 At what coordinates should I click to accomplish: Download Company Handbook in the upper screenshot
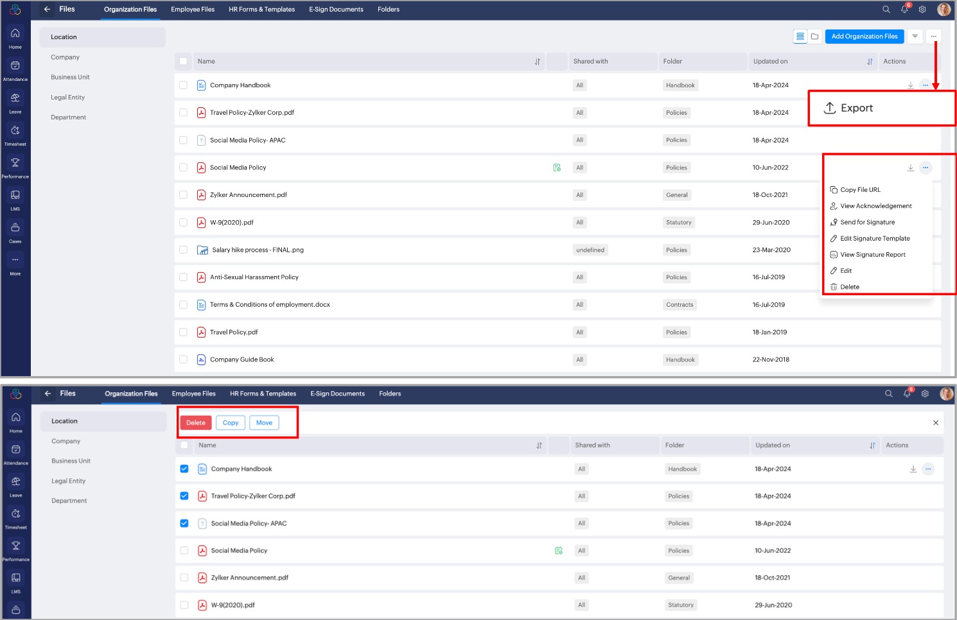(x=911, y=85)
